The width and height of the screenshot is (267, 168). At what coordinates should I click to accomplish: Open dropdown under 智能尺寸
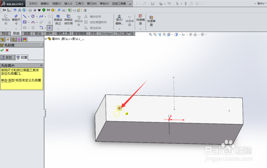(x=16, y=29)
